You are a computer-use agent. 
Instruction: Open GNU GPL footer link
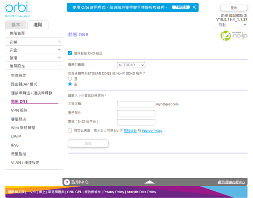(x=74, y=192)
